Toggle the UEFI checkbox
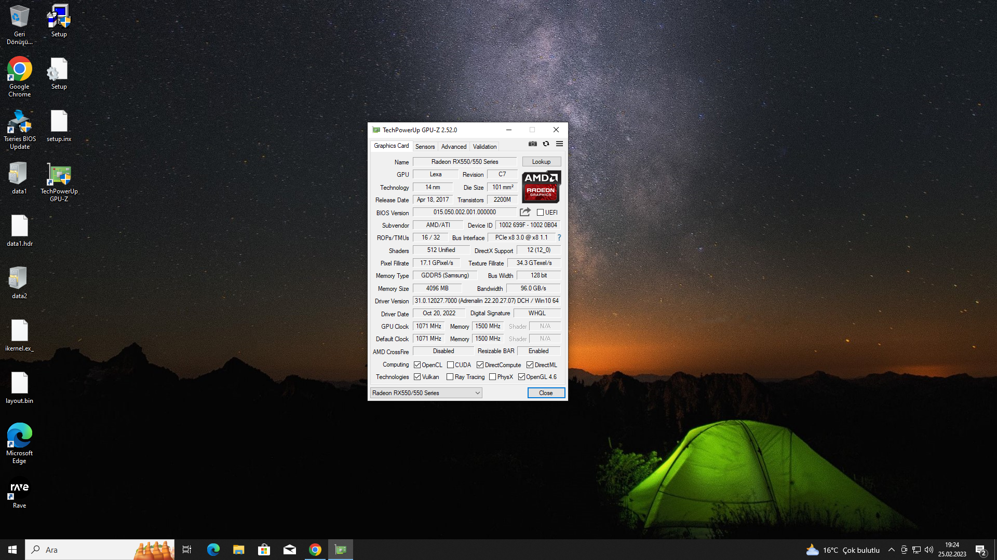Viewport: 997px width, 560px height. [x=540, y=213]
